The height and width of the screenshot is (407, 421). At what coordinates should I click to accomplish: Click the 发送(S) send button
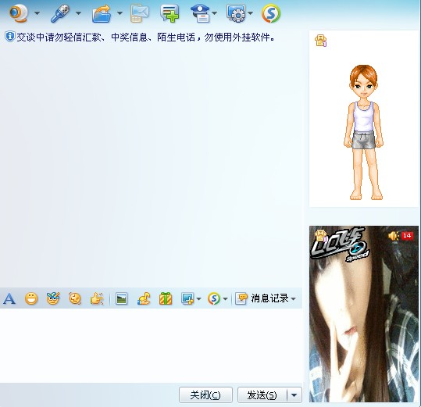[x=262, y=395]
